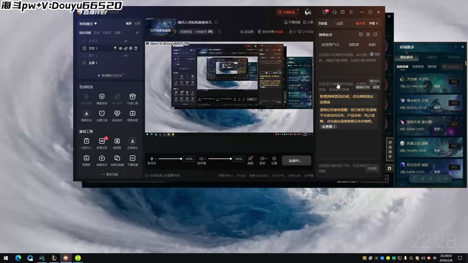The image size is (468, 263).
Task: Open settings gear for 文本 1 source
Action: click(130, 49)
